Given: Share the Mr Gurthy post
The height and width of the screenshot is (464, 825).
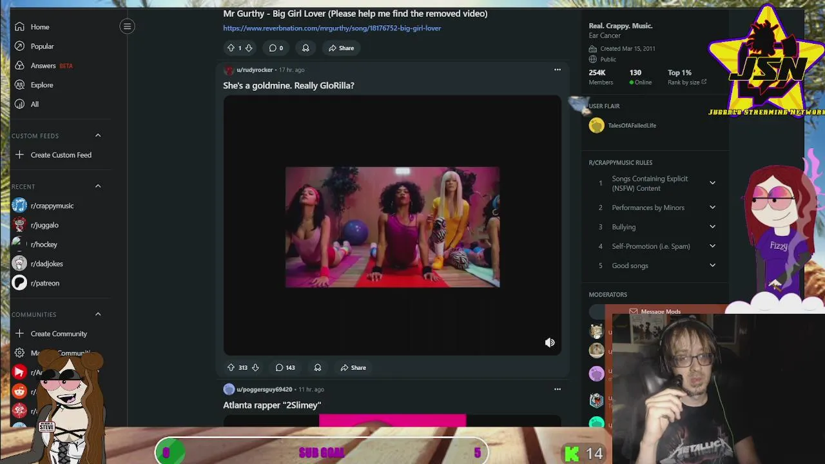Looking at the screenshot, I should pos(341,48).
